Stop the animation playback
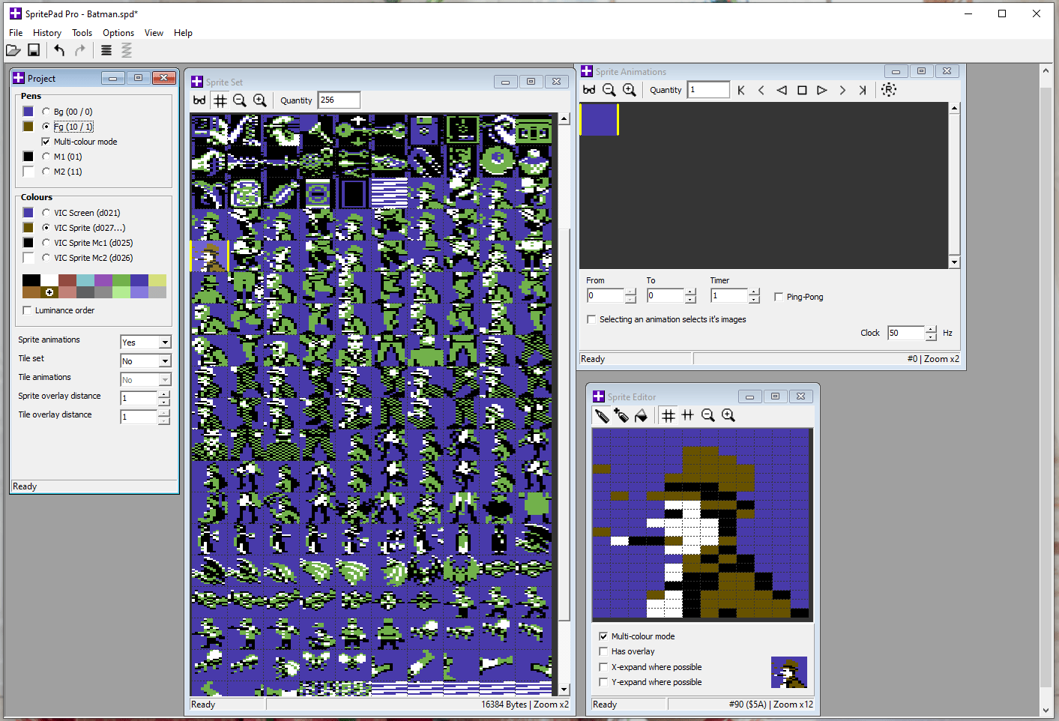The width and height of the screenshot is (1059, 721). [802, 90]
